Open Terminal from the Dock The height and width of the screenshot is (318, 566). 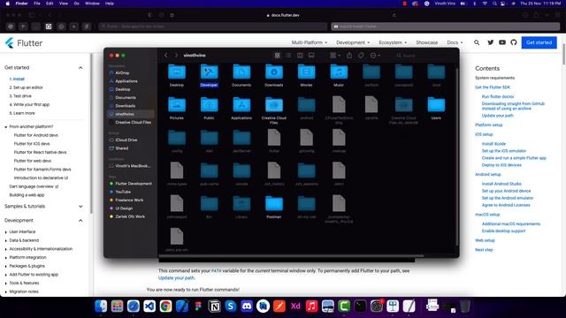coord(360,307)
